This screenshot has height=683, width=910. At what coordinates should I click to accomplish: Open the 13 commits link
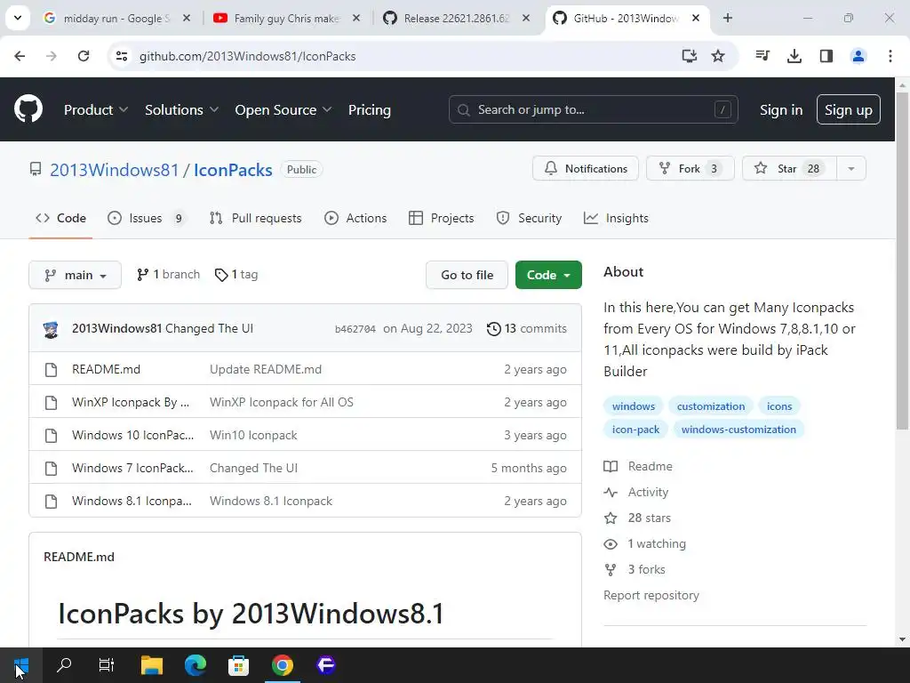pyautogui.click(x=526, y=329)
